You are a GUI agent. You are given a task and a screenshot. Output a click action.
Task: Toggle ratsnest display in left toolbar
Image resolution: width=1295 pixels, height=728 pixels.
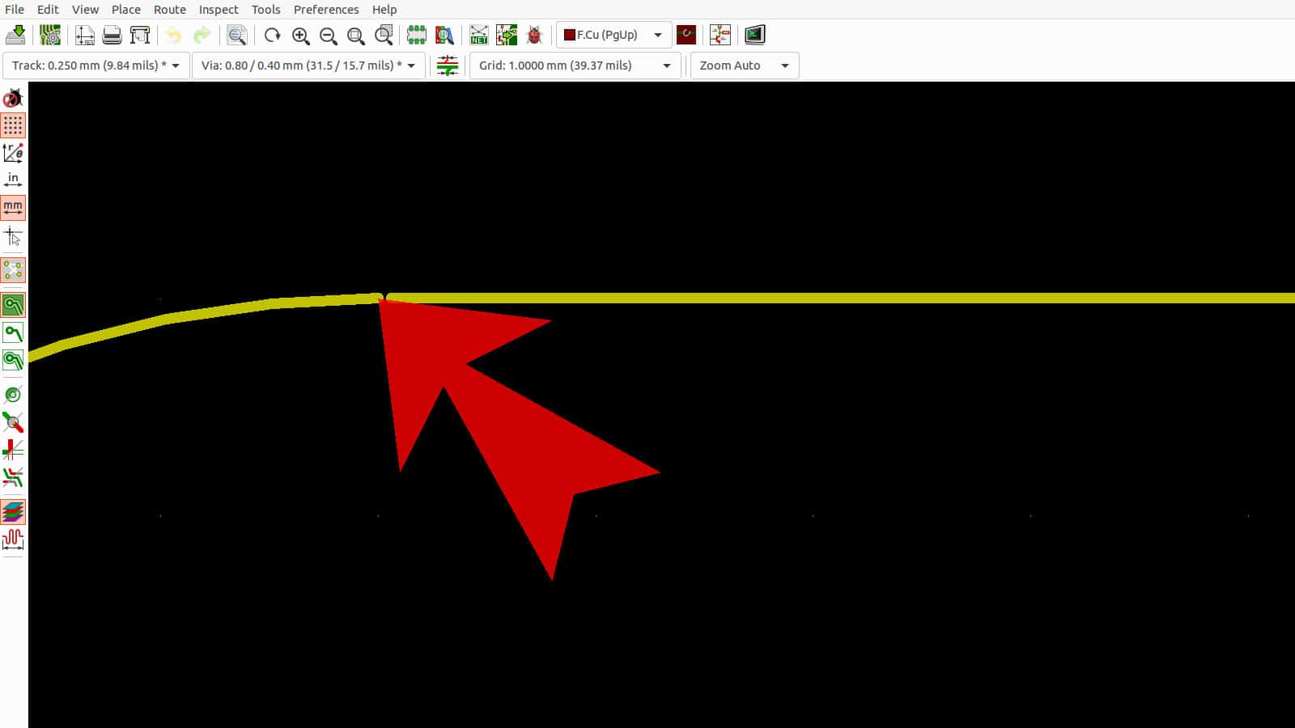[x=13, y=269]
